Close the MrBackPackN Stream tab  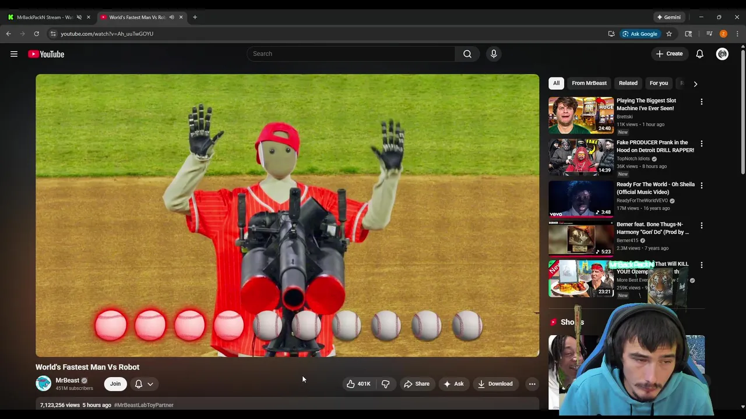(x=89, y=17)
